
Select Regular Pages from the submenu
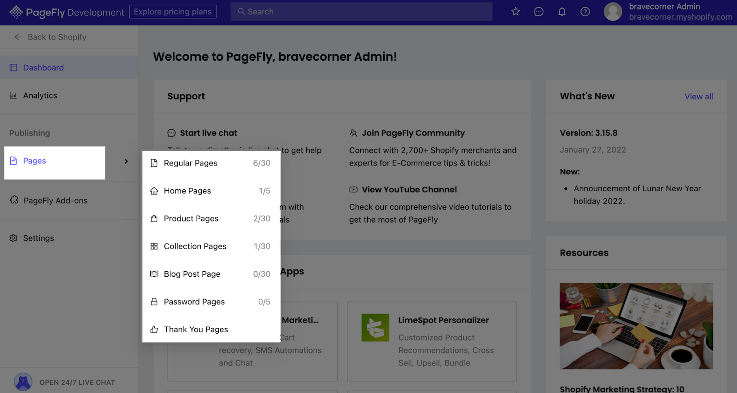tap(211, 163)
